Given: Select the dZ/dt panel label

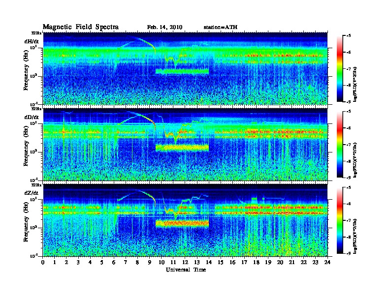Looking at the screenshot, I should 32,193.
